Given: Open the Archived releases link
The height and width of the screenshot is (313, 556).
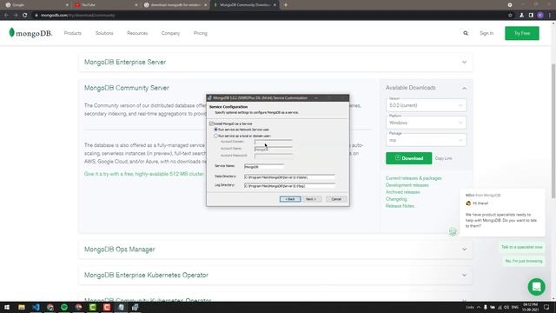Looking at the screenshot, I should [403, 192].
